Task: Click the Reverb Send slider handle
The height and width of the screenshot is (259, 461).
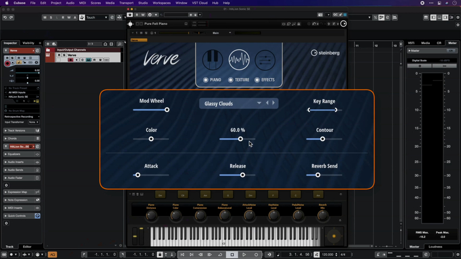Action: tap(318, 175)
